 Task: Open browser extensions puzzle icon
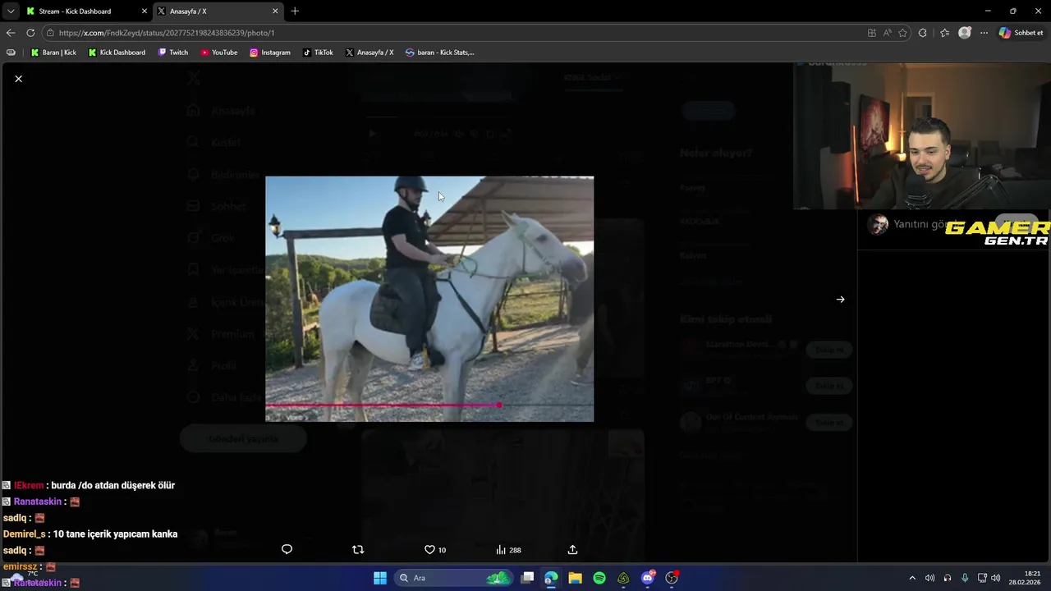click(x=923, y=33)
